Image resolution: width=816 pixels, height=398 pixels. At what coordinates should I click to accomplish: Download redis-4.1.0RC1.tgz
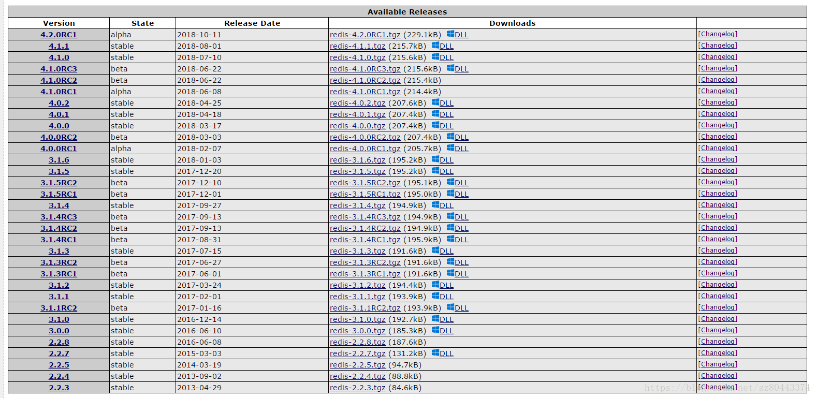point(365,92)
